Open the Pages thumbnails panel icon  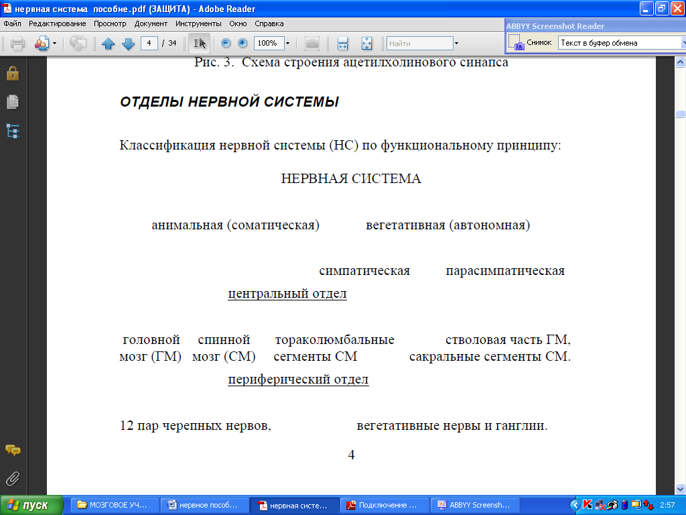[x=13, y=102]
